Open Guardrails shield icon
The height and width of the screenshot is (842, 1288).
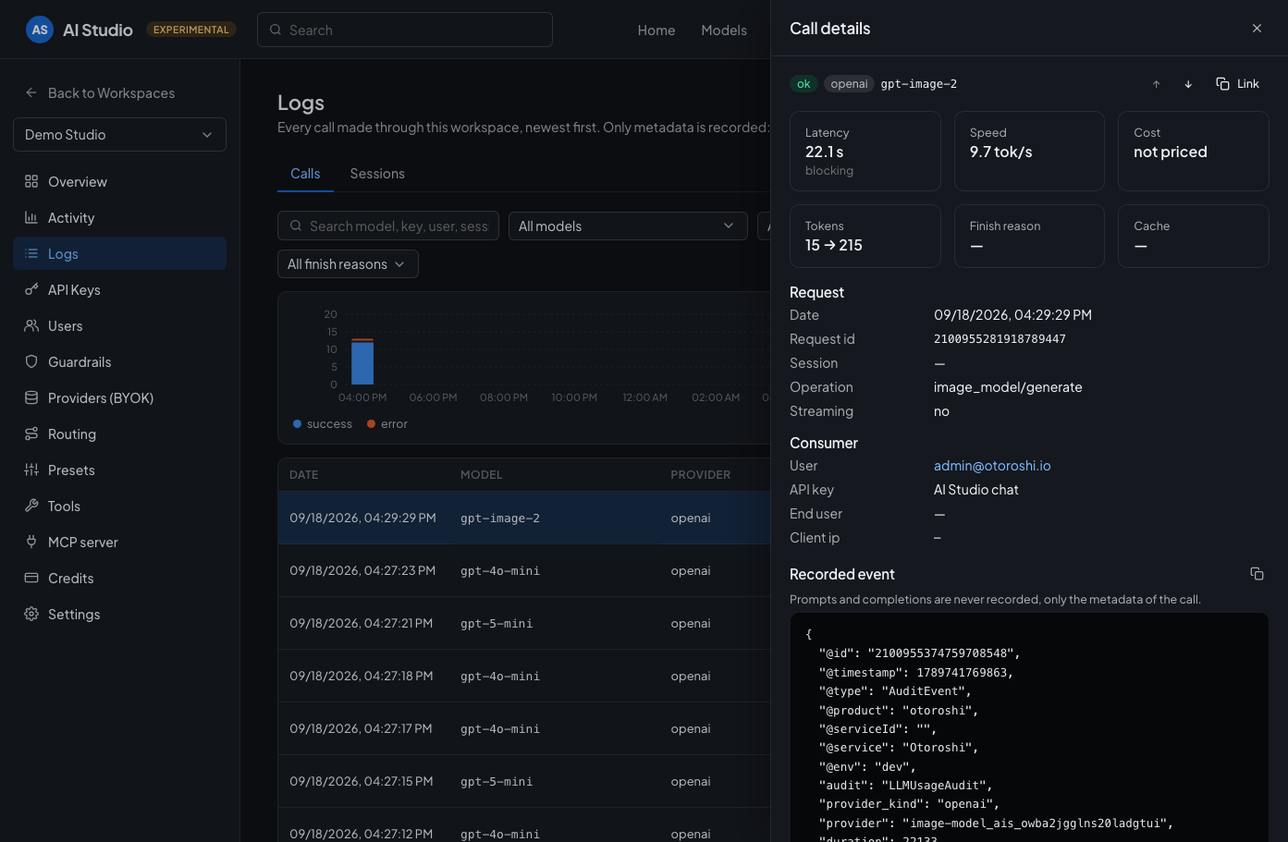point(31,361)
